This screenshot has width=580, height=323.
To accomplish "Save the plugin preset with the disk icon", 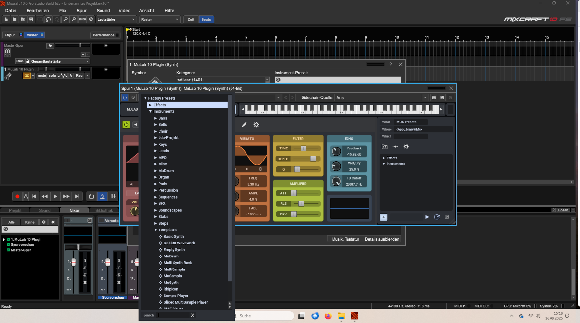I will pyautogui.click(x=442, y=97).
